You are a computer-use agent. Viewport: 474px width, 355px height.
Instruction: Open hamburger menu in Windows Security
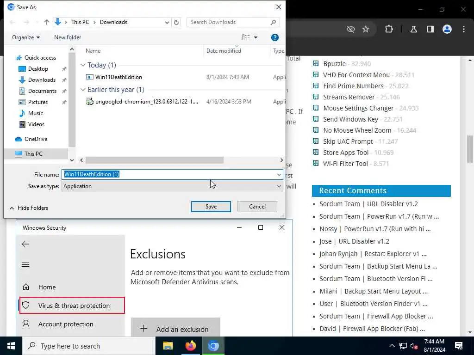pos(26,265)
